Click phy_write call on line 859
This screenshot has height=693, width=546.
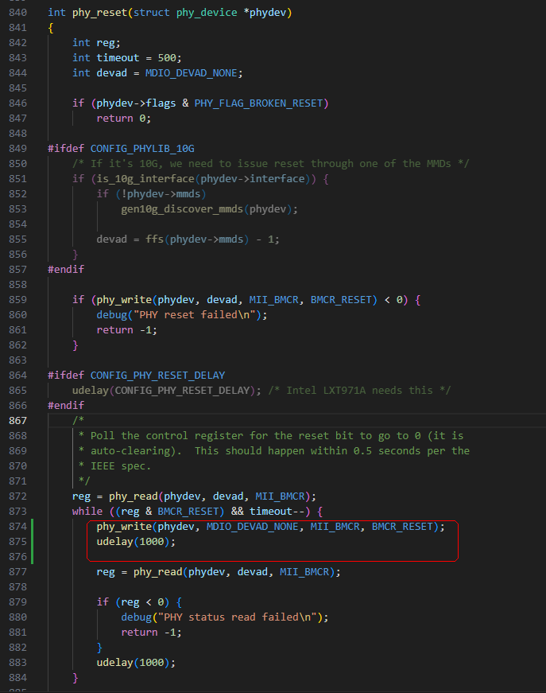124,300
